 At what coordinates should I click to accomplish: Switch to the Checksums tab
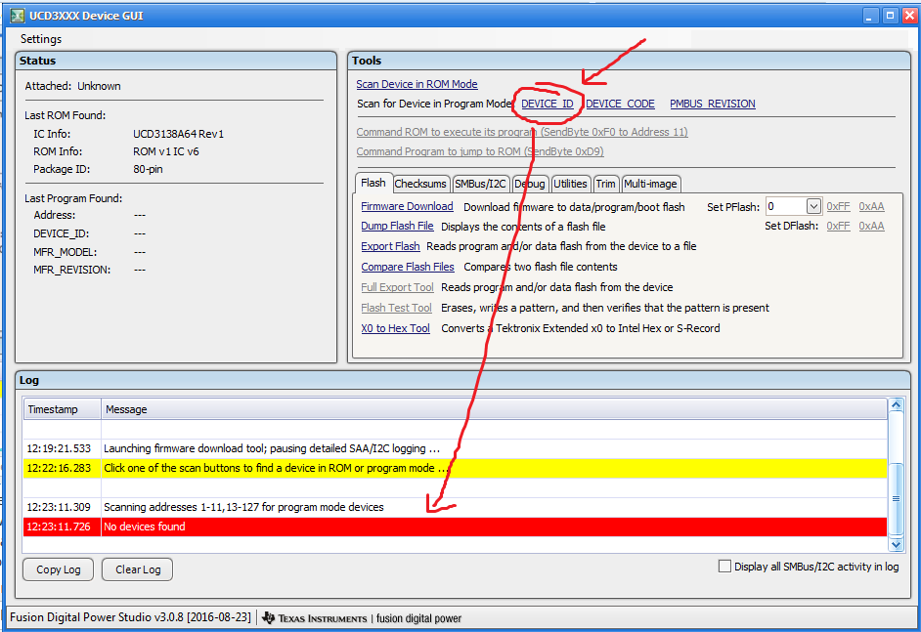420,184
